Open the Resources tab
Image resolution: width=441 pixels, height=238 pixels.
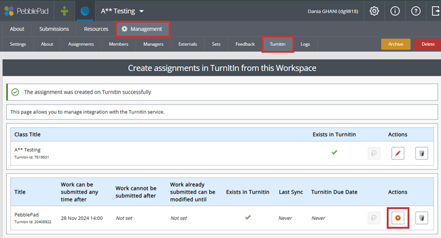click(x=96, y=29)
